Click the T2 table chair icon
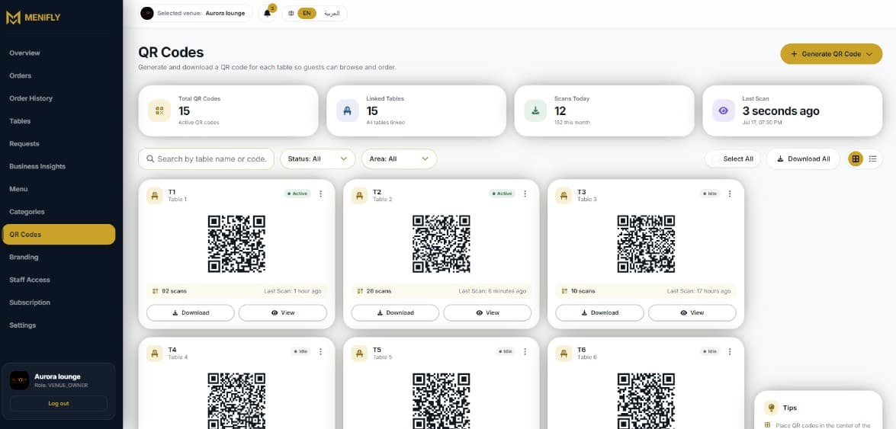The width and height of the screenshot is (896, 429). tap(359, 196)
